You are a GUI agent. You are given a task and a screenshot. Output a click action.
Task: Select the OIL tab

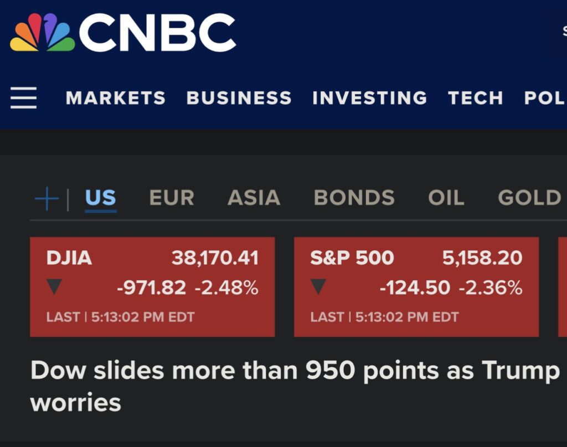coord(446,198)
